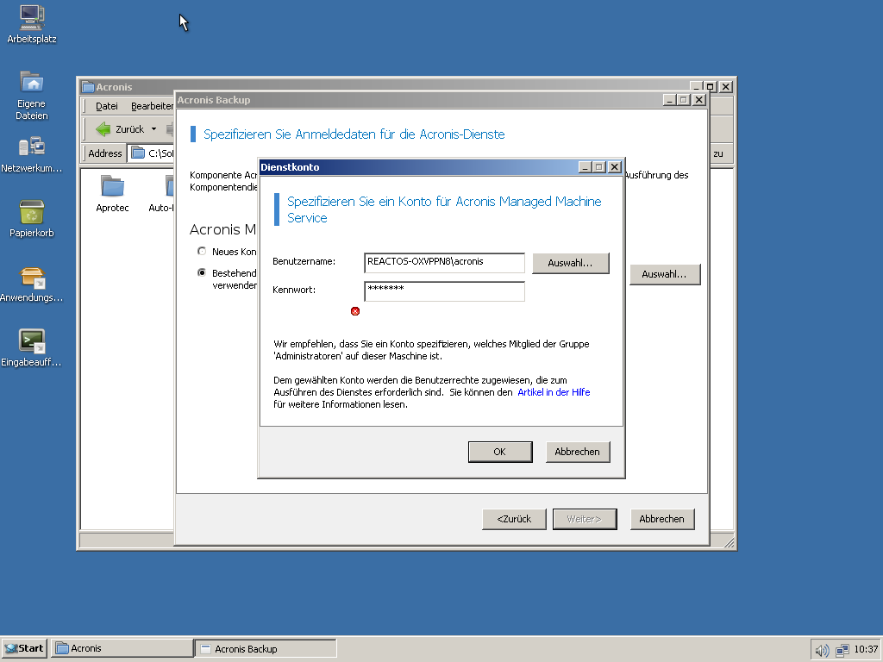Image resolution: width=883 pixels, height=662 pixels.
Task: Click Auswahl button next to Benutzername
Action: click(x=570, y=263)
